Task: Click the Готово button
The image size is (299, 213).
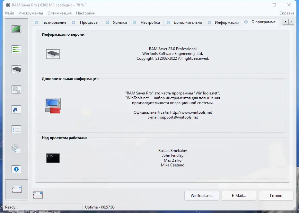Action: [x=276, y=196]
